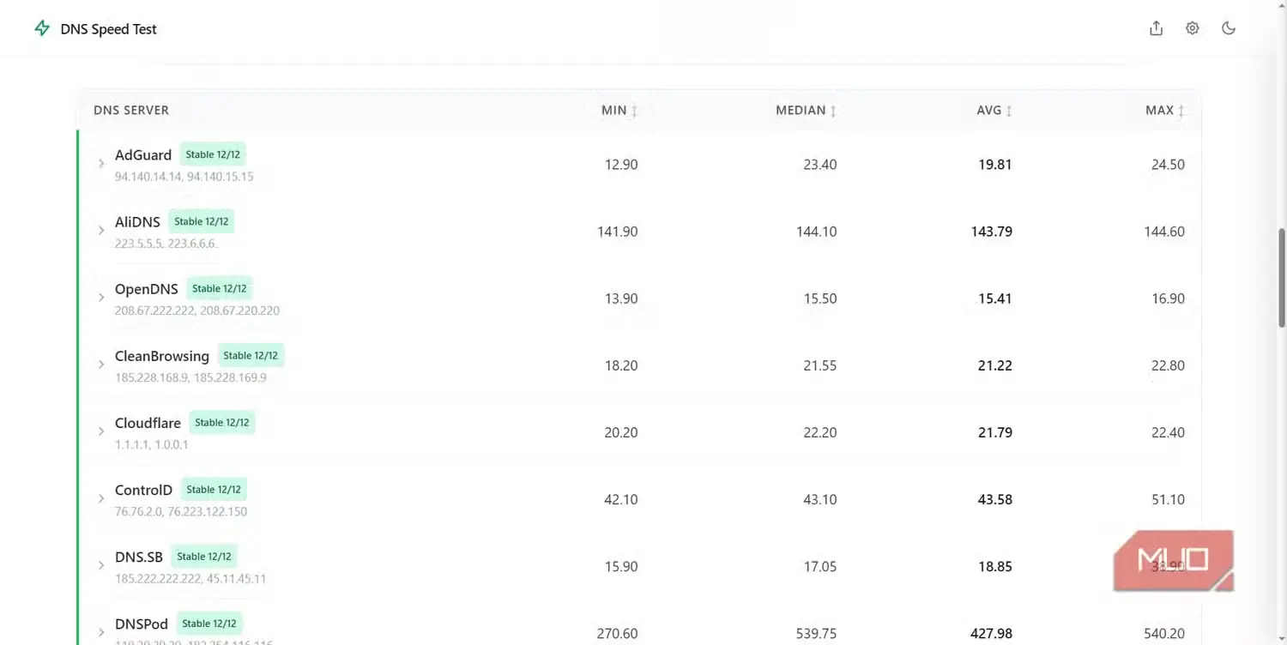1287x645 pixels.
Task: Expand the DNS.SB row chevron
Action: coord(101,564)
